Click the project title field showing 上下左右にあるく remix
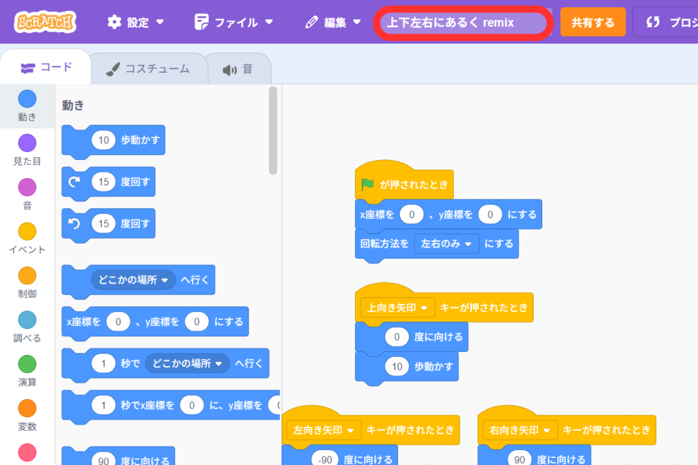This screenshot has height=465, width=698. (x=462, y=22)
